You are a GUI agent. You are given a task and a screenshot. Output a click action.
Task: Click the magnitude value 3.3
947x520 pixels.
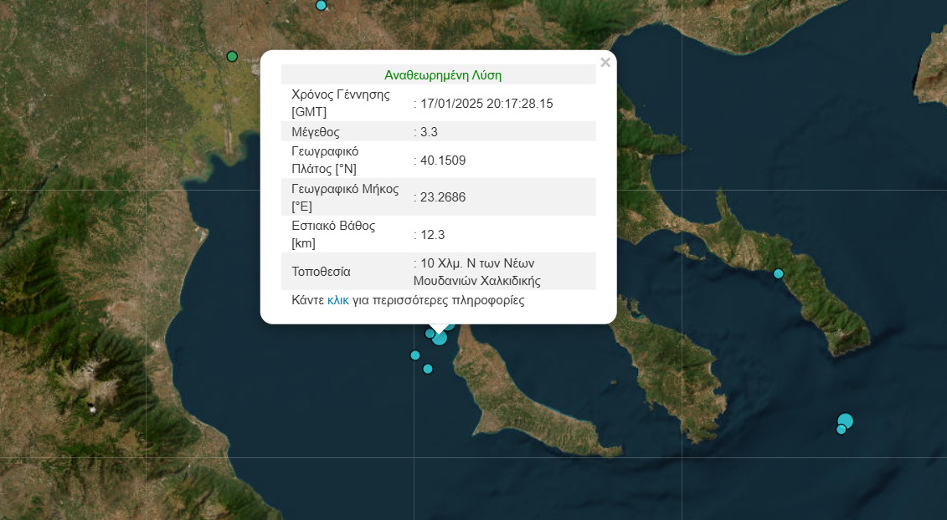pos(429,132)
